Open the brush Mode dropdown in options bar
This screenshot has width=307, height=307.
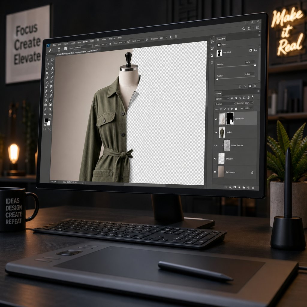83,47
